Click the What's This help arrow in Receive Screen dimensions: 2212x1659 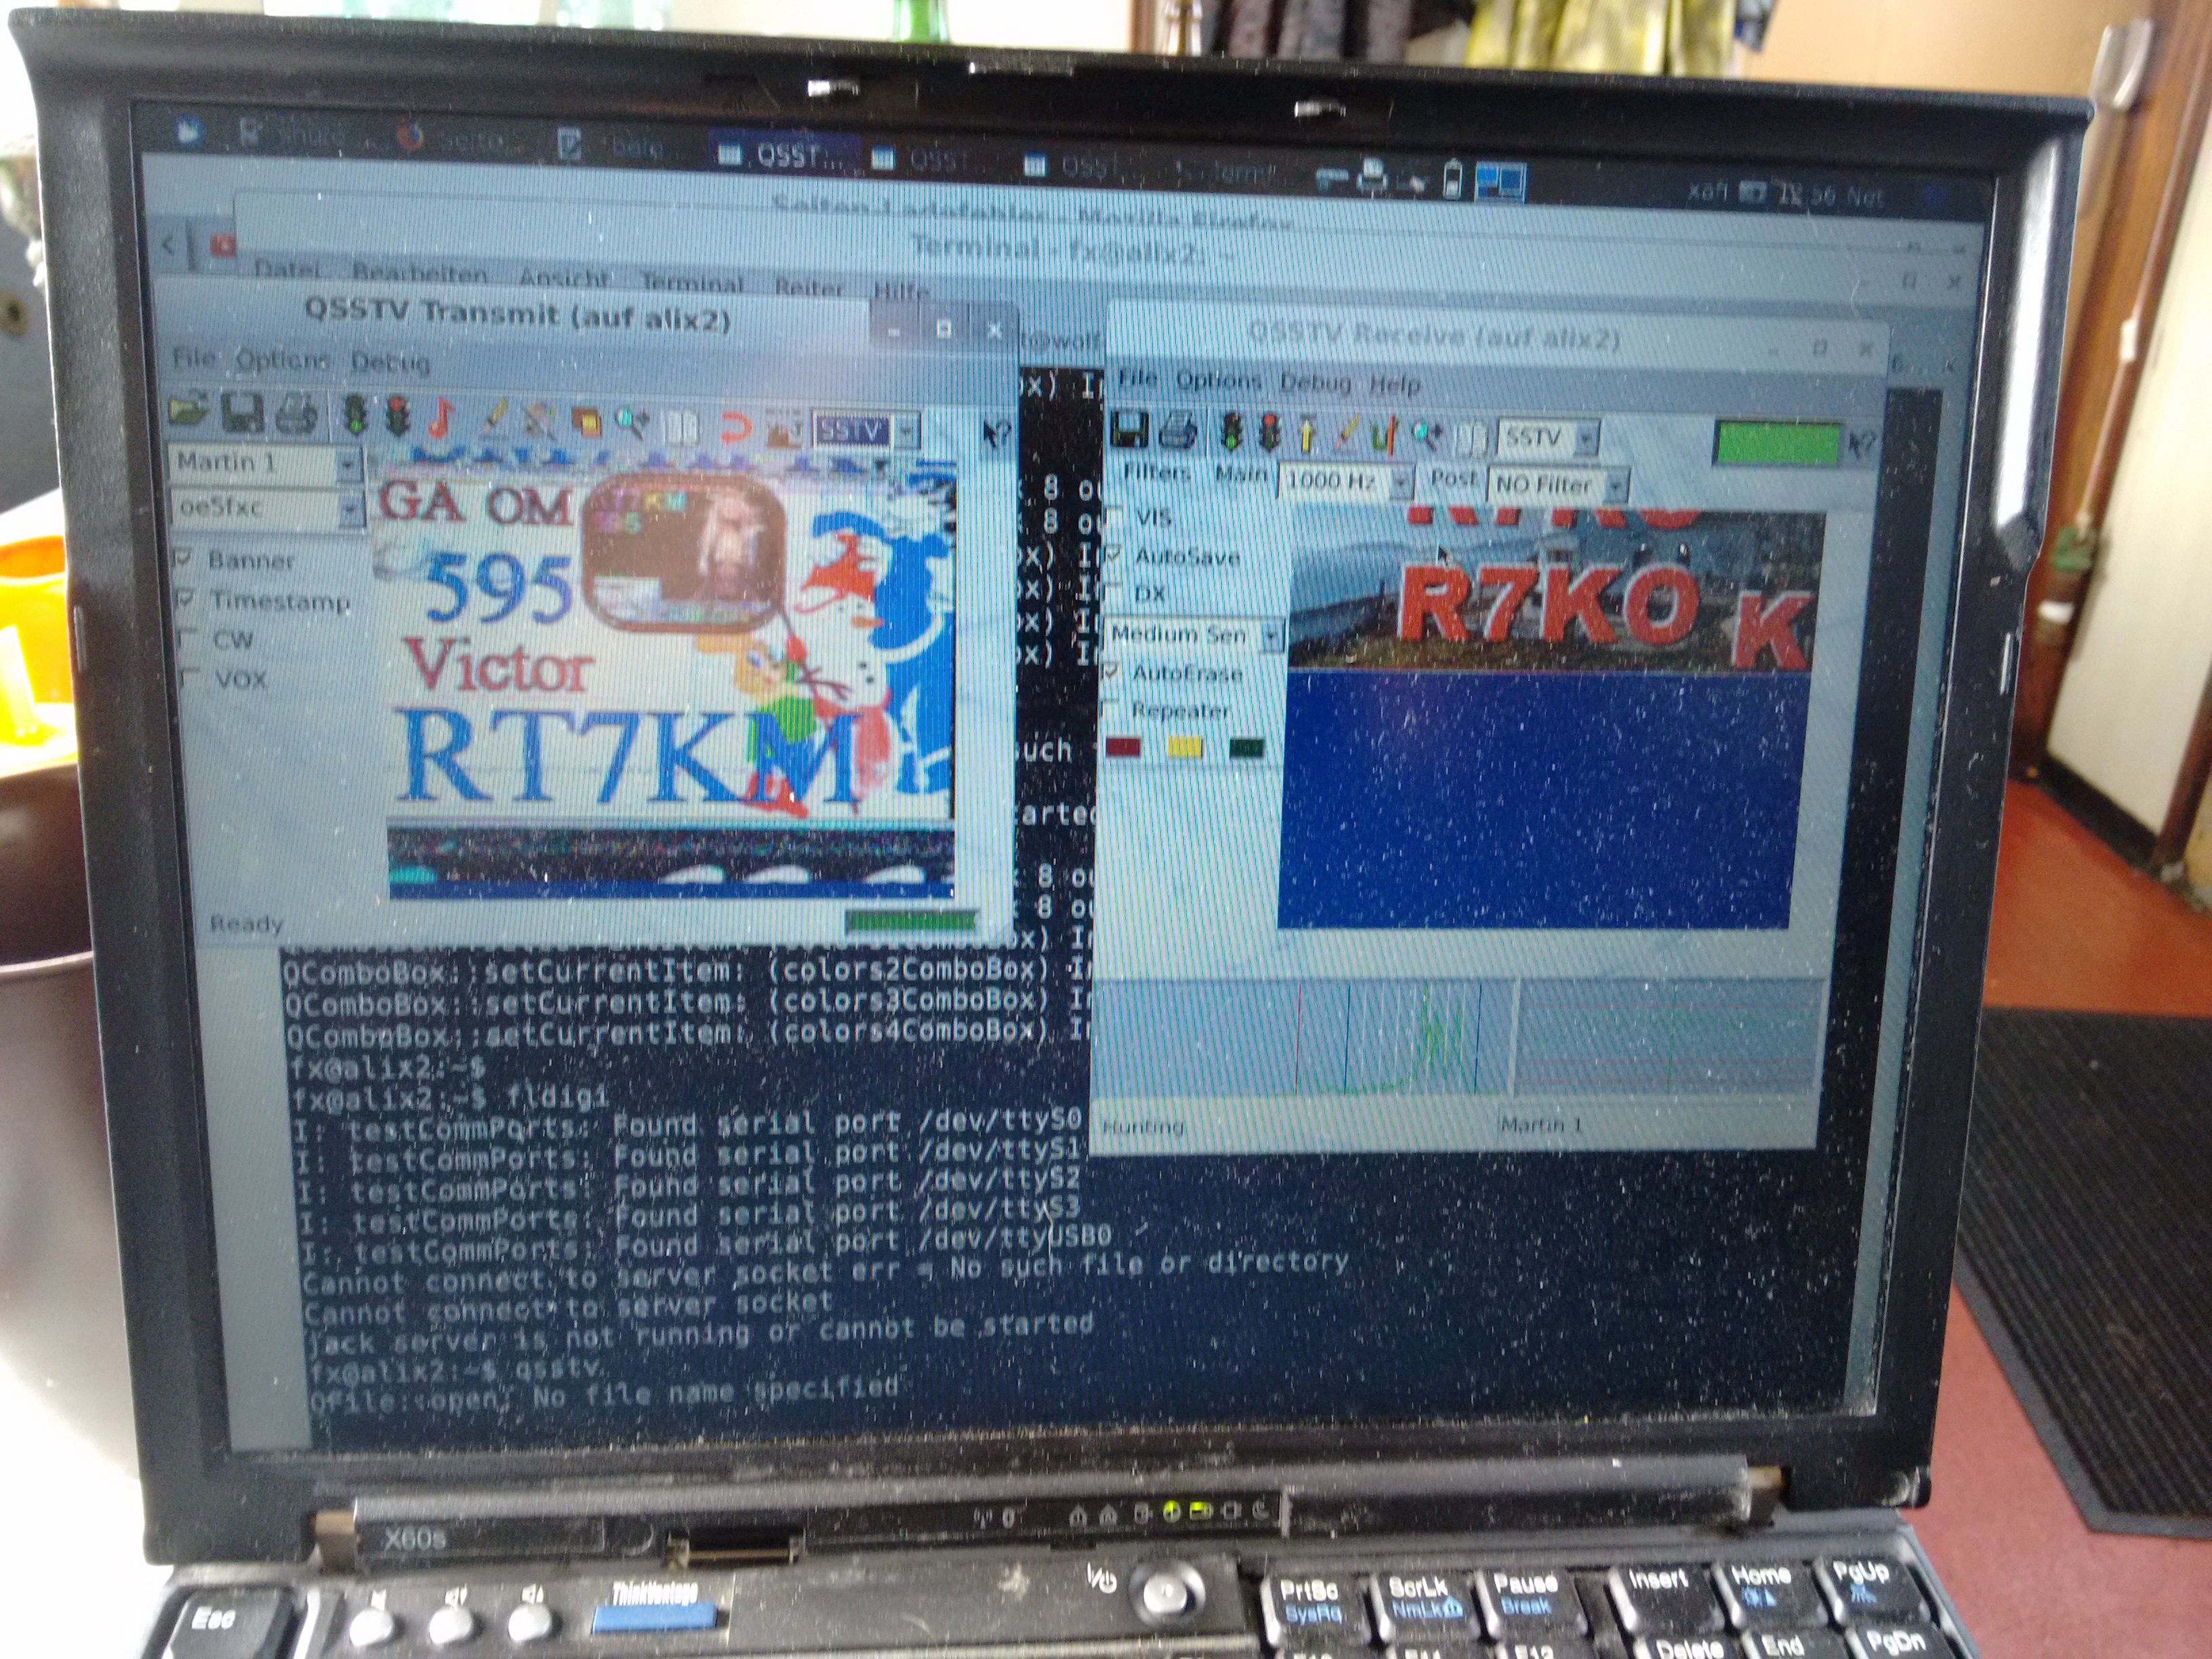tap(1862, 444)
